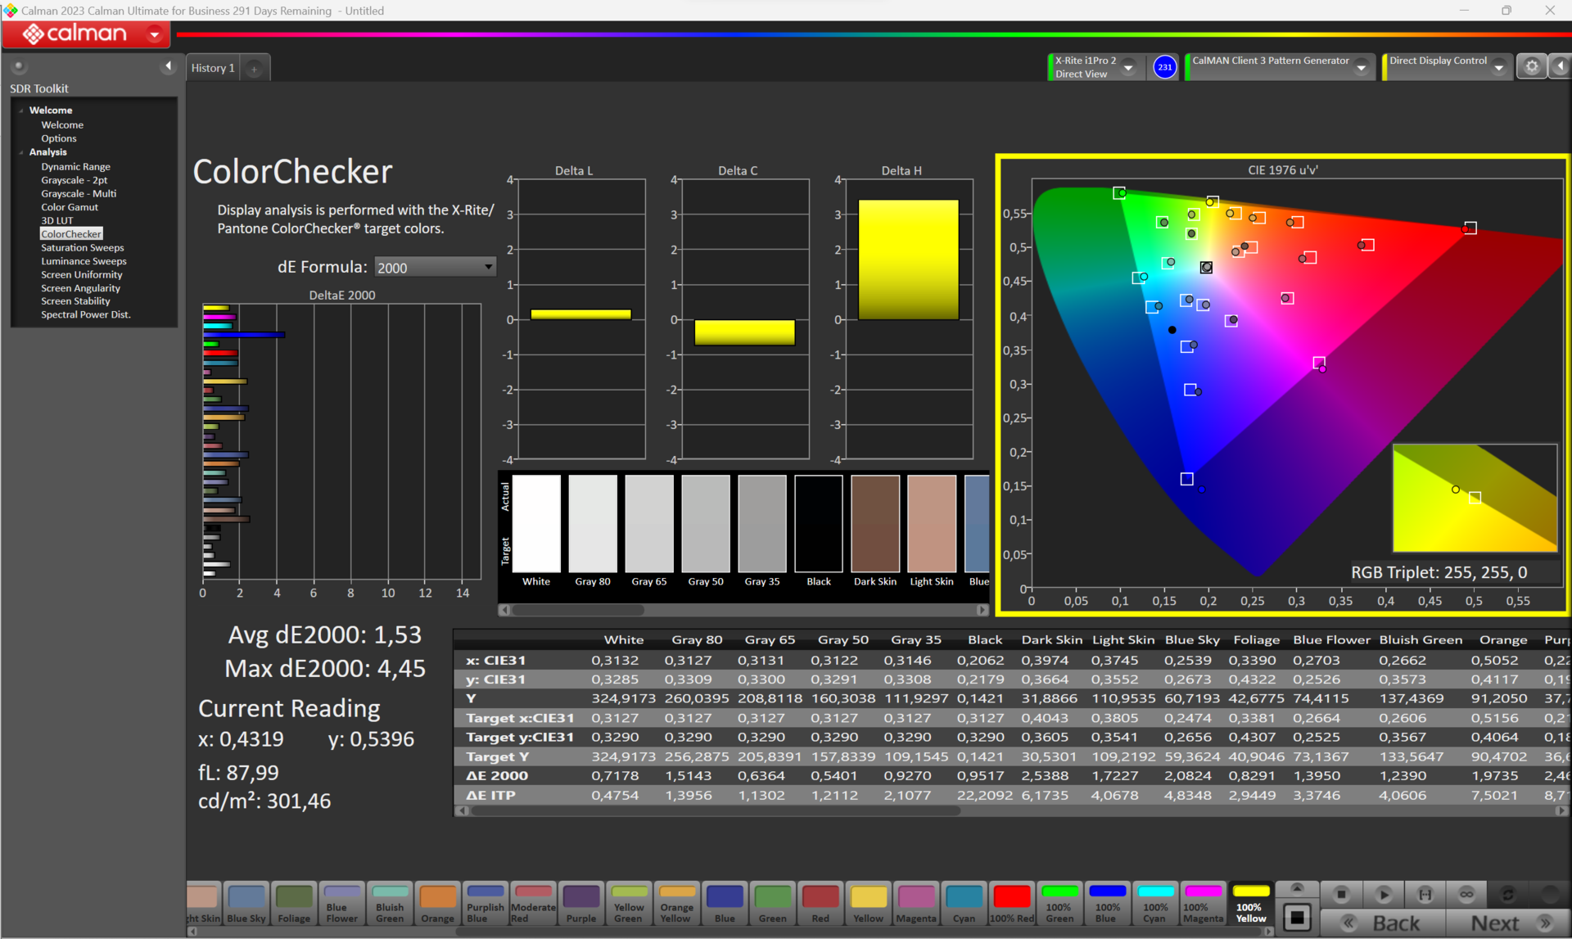Open Spectral Power Dist. page
Image resolution: width=1572 pixels, height=939 pixels.
[86, 314]
